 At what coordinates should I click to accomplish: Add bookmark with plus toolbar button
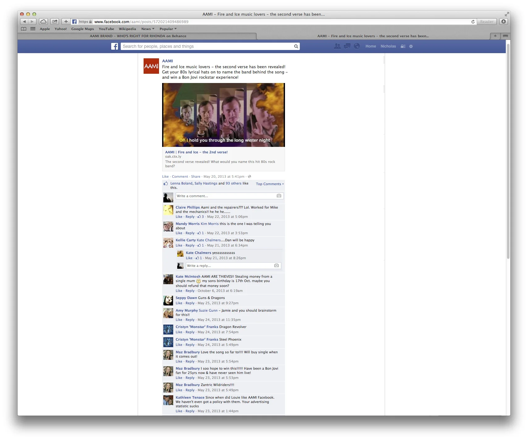coord(66,22)
